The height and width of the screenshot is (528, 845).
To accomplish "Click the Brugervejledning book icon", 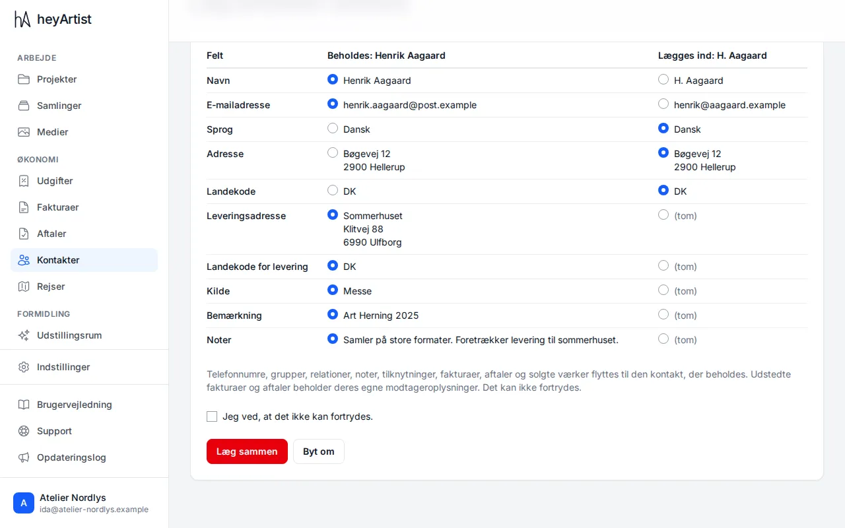I will coord(24,405).
